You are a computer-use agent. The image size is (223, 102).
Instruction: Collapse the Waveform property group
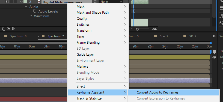(x=31, y=16)
